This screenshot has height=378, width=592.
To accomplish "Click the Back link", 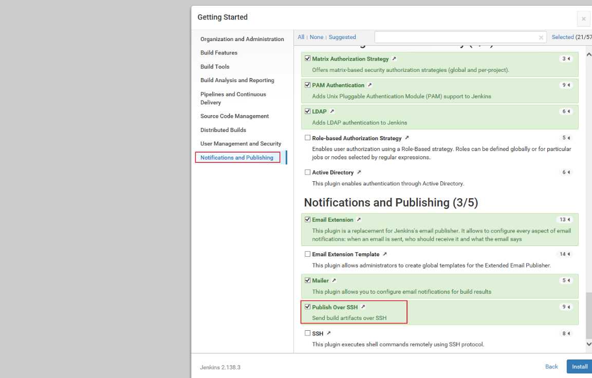I will [551, 367].
